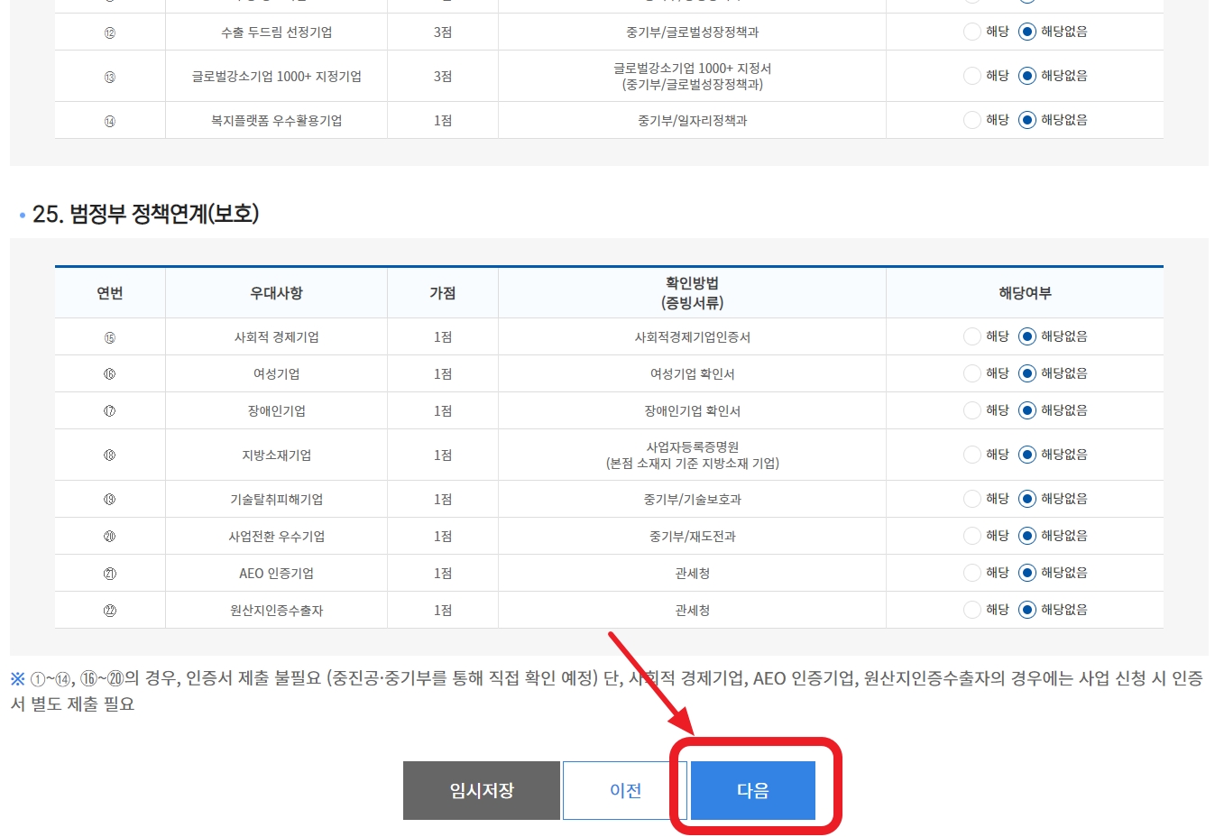Click the 지방소재기업 row label

[x=276, y=455]
